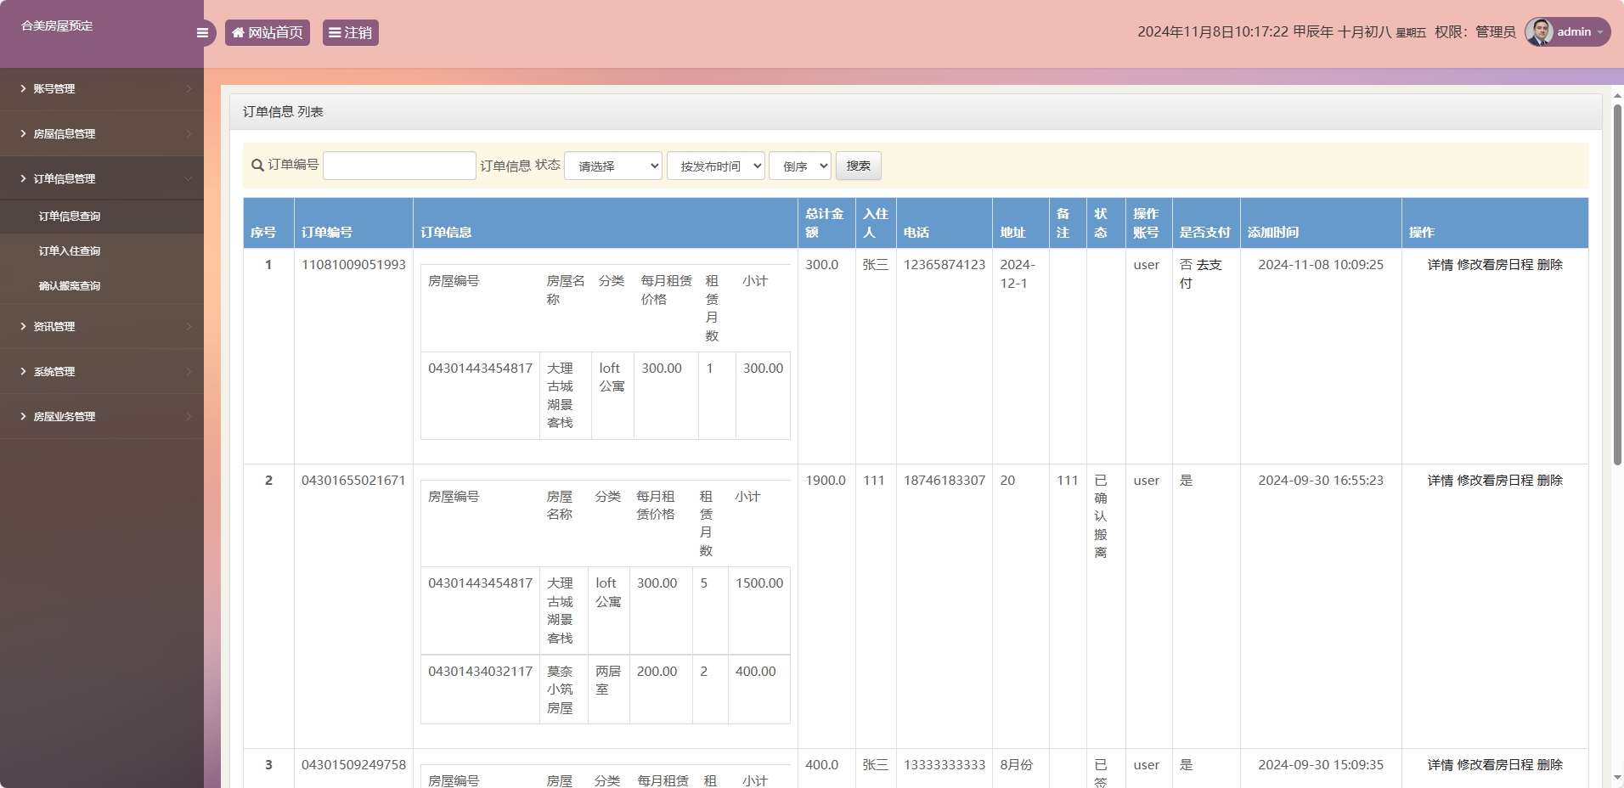Viewport: 1624px width, 788px height.
Task: Click the logout icon on the 注销 button
Action: [x=335, y=32]
